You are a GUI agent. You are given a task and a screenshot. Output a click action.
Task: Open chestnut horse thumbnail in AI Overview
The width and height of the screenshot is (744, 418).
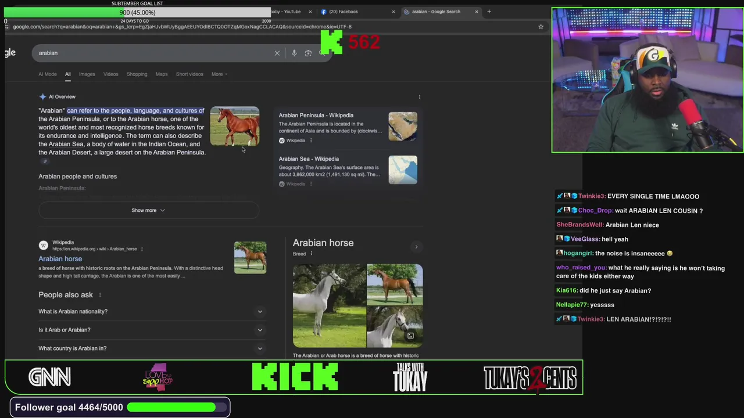click(x=235, y=126)
